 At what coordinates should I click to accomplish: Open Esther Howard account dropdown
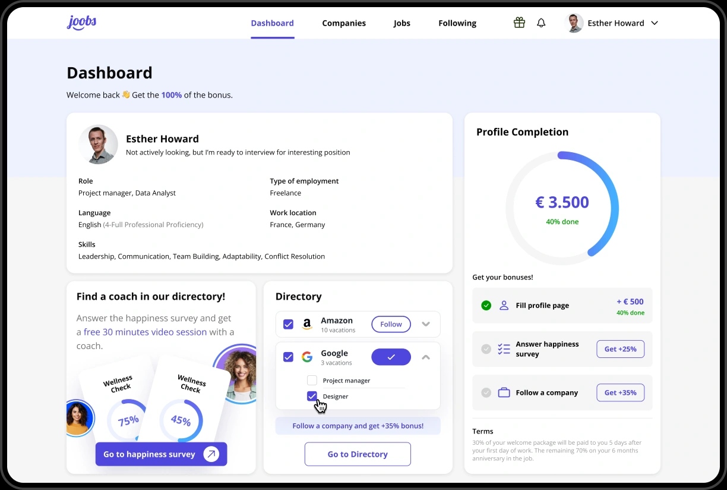(x=655, y=23)
